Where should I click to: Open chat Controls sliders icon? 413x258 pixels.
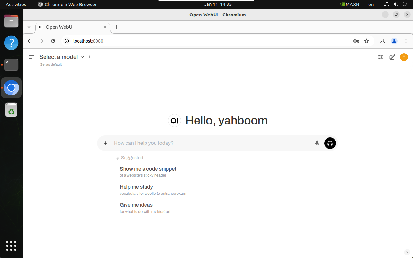click(x=381, y=57)
